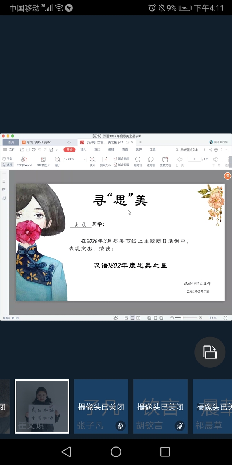The width and height of the screenshot is (232, 465).
Task: Click the 放大 zoom in magnifier
Action: [x=92, y=160]
